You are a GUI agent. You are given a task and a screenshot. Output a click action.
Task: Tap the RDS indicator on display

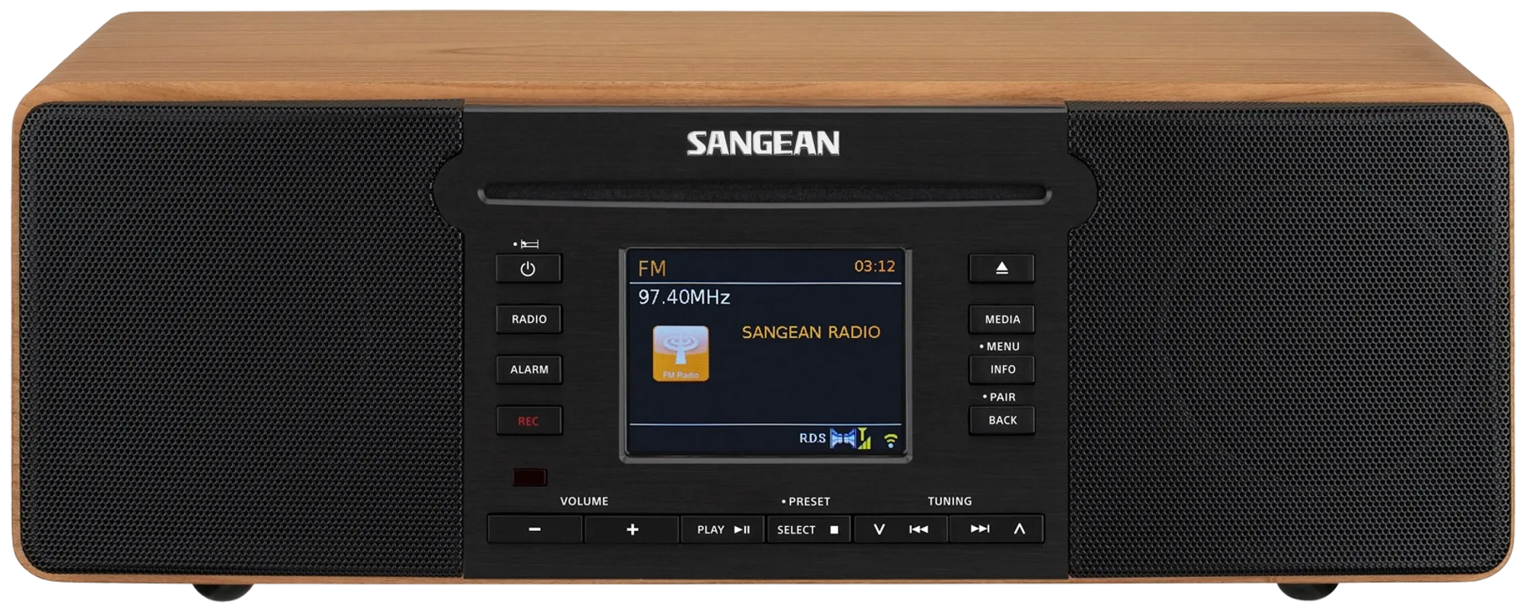tap(812, 438)
